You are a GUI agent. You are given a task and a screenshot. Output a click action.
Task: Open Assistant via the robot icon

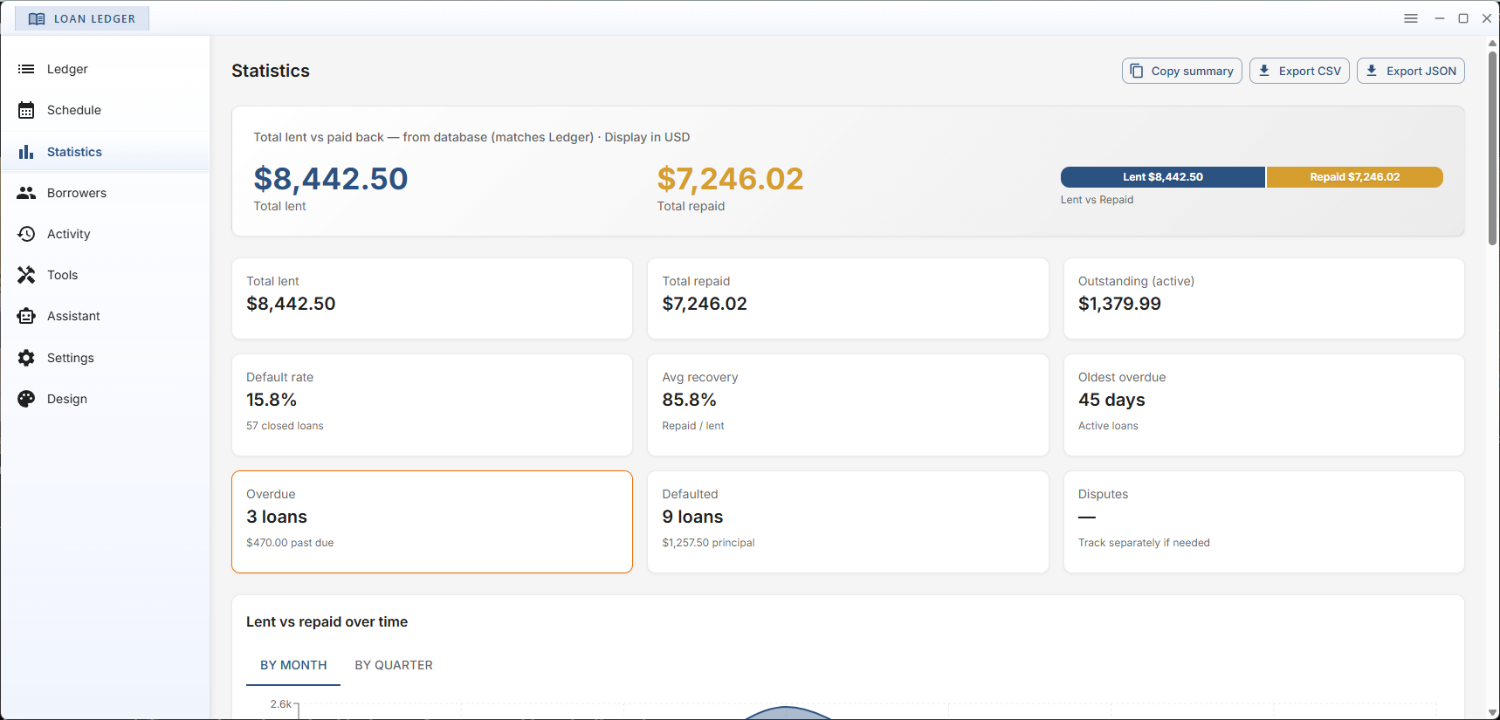coord(26,316)
